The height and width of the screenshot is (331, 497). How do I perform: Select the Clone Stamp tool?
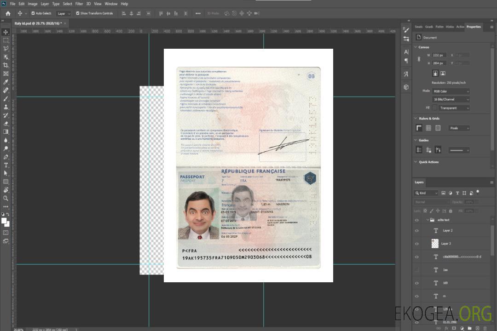pyautogui.click(x=6, y=107)
